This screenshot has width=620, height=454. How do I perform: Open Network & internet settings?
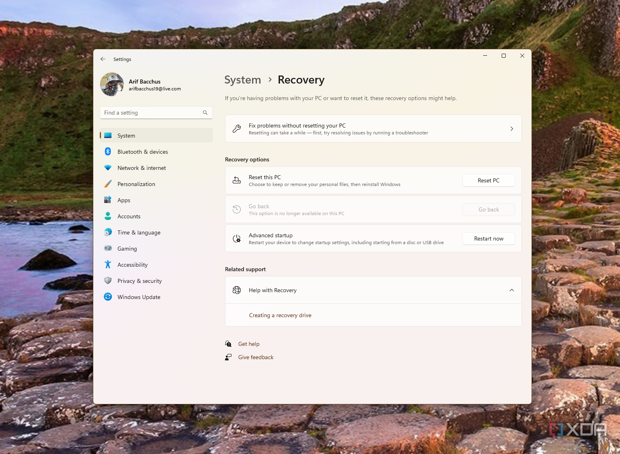(x=141, y=168)
